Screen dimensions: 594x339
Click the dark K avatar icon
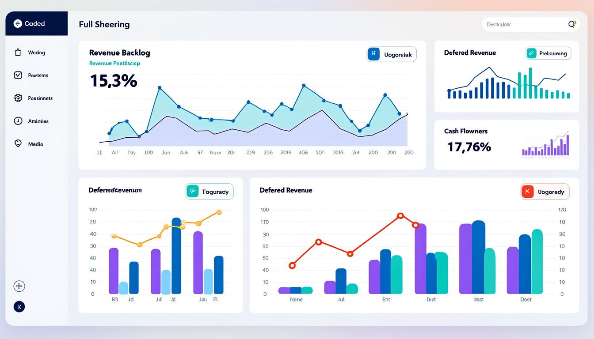click(19, 307)
